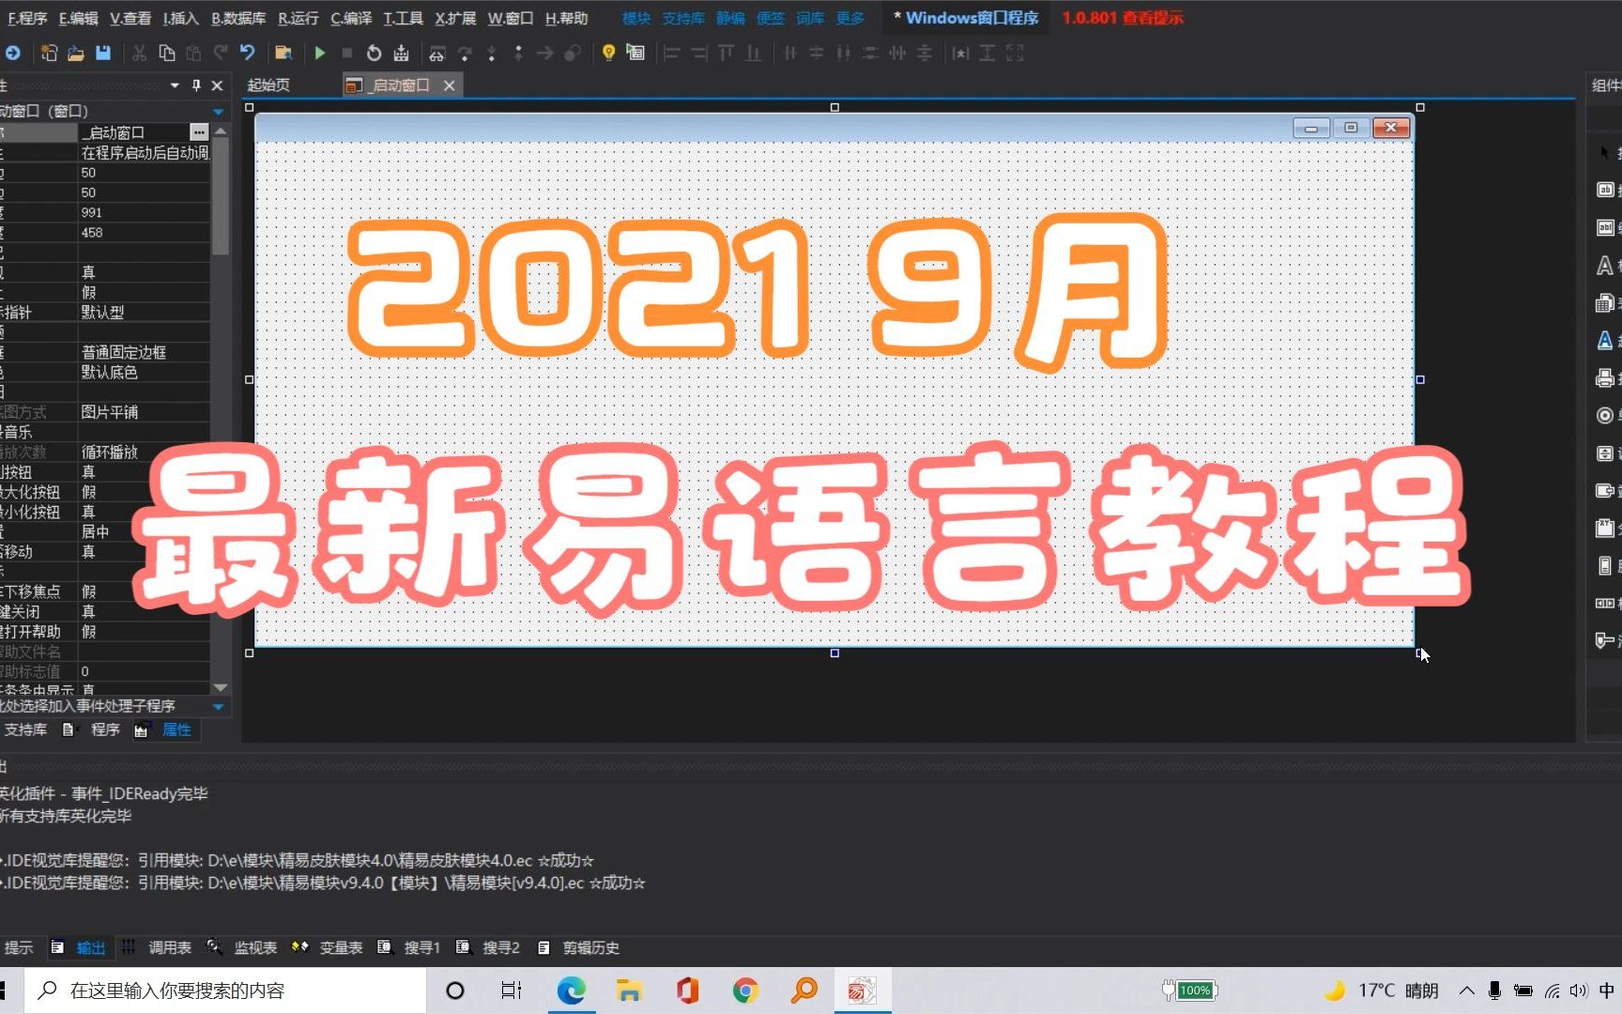Switch to the 支持库 tab in left panel
Viewport: 1622px width, 1014px height.
pos(25,730)
